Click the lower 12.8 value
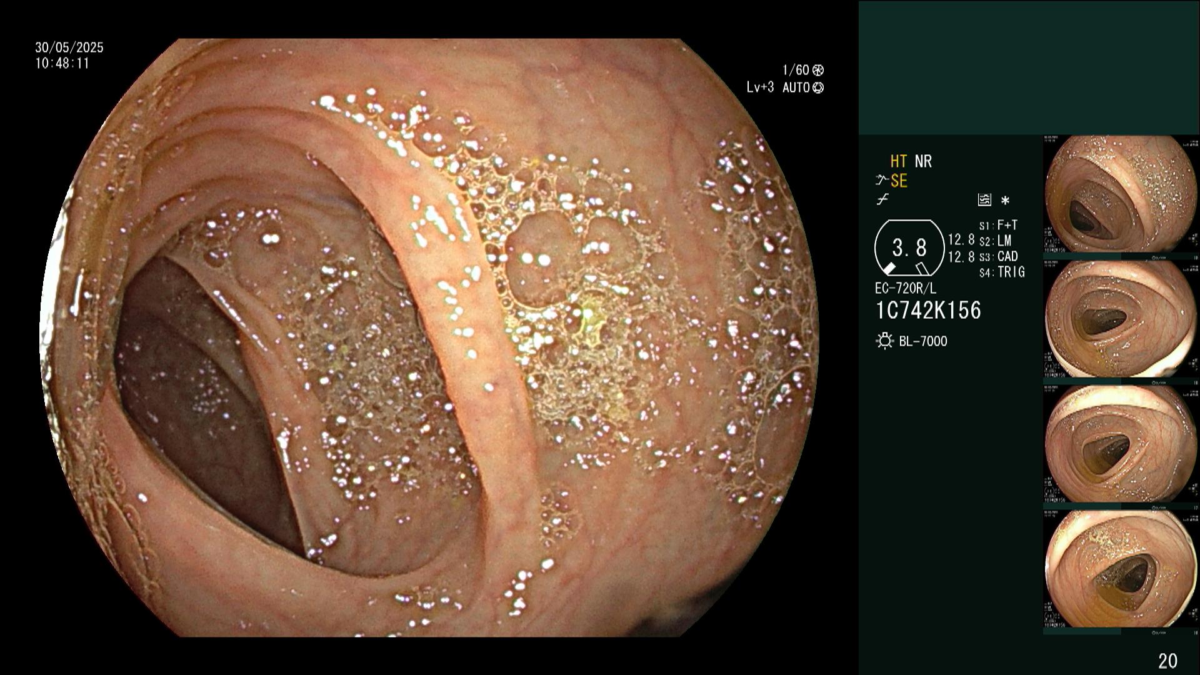Screen dimensions: 1200x675 coord(961,256)
